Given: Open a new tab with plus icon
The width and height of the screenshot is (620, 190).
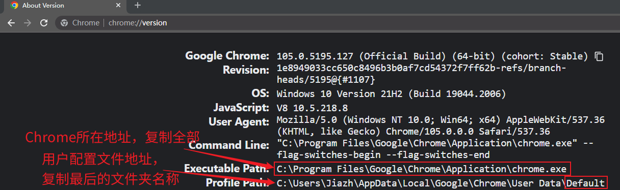Looking at the screenshot, I should click(138, 6).
